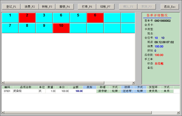Click the 登记_F1 register button
The image size is (182, 116).
[11, 7]
